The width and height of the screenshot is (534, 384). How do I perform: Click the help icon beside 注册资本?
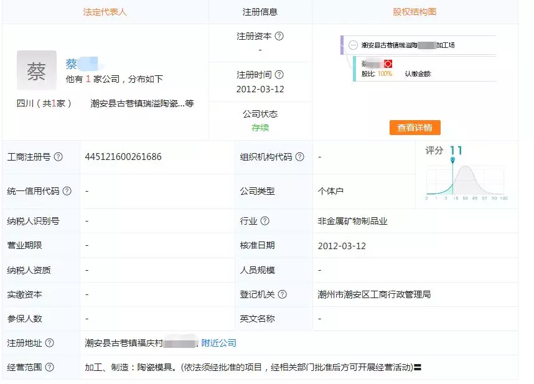tap(279, 36)
